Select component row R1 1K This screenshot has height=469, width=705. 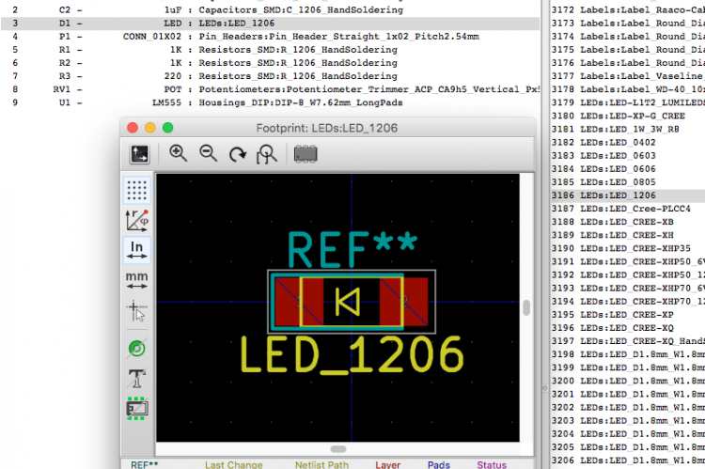[270, 50]
